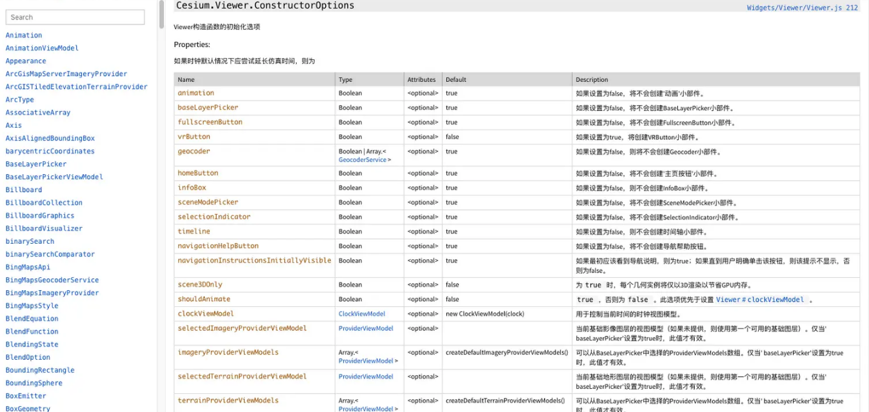Select the animation property name
Screen dimensions: 869x412
click(x=196, y=93)
